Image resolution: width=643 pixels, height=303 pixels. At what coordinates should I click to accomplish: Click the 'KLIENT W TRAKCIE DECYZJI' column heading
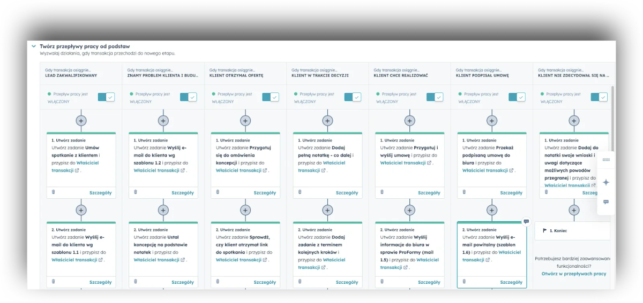[320, 76]
